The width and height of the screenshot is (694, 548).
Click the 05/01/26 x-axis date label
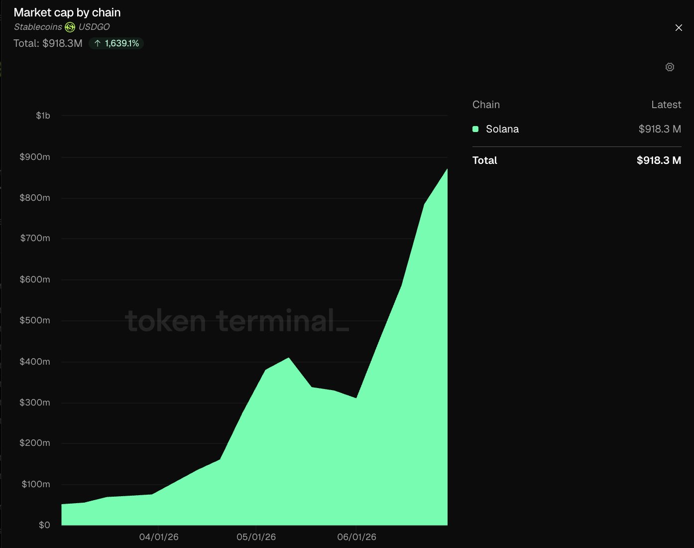256,537
